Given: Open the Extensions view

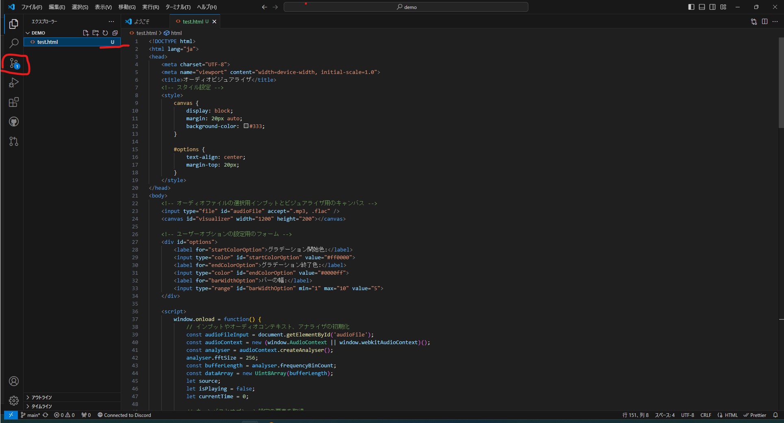Looking at the screenshot, I should coord(14,102).
